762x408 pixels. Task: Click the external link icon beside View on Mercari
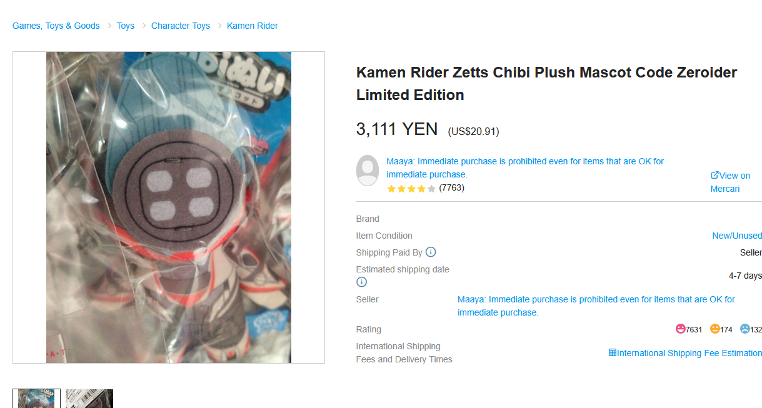pyautogui.click(x=714, y=176)
